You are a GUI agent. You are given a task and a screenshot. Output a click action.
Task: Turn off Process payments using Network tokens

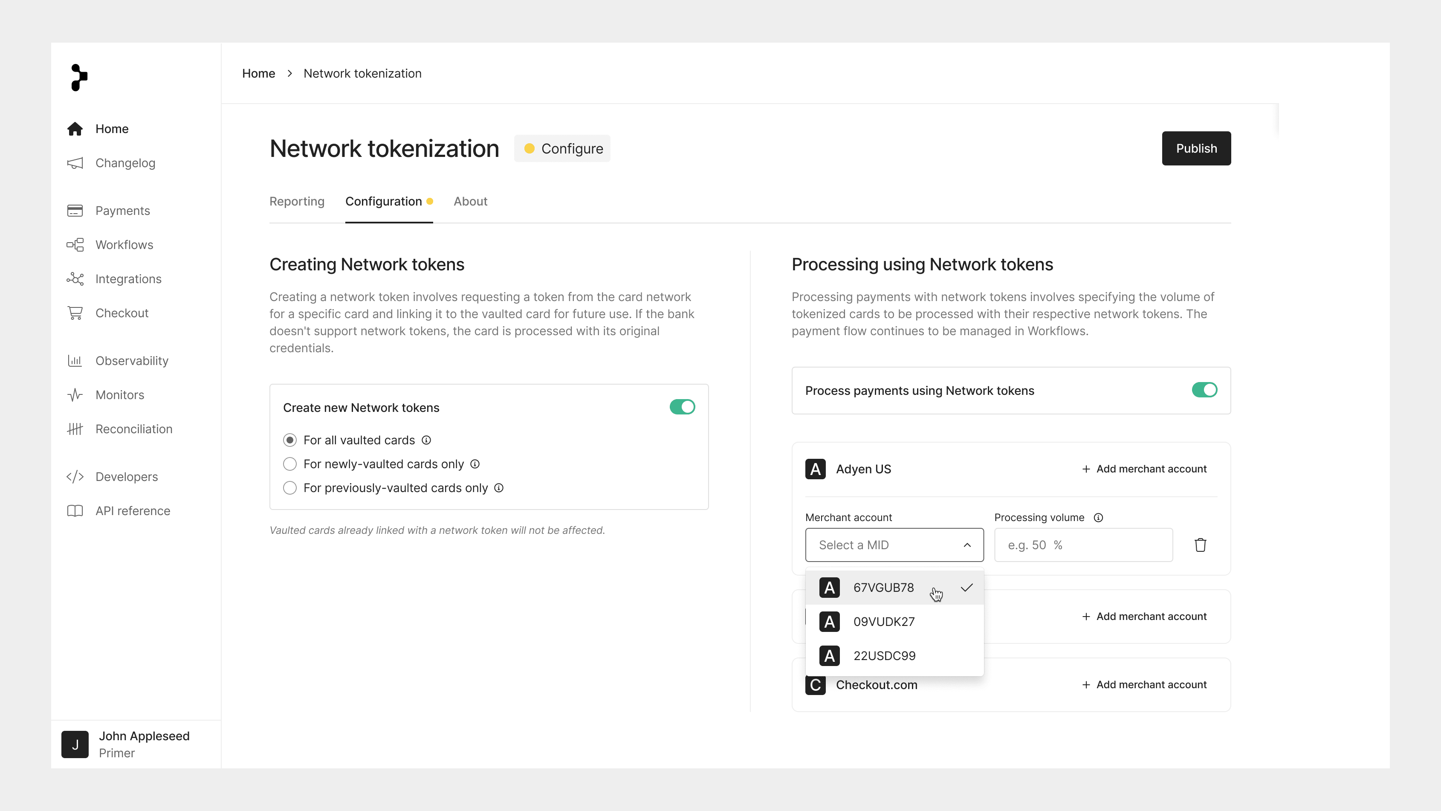pyautogui.click(x=1204, y=390)
